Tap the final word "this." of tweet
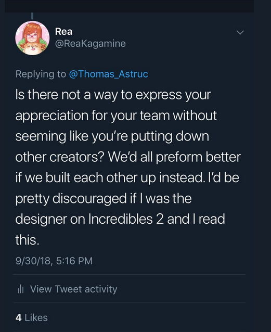This screenshot has height=332, width=271. (28, 240)
